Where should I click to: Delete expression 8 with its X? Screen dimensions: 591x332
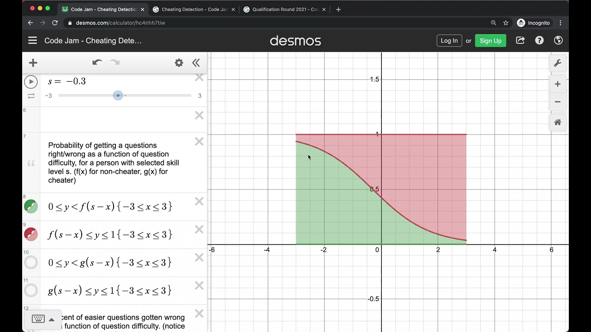(199, 202)
